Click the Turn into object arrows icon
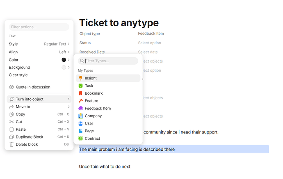283x179 pixels. coord(11,99)
